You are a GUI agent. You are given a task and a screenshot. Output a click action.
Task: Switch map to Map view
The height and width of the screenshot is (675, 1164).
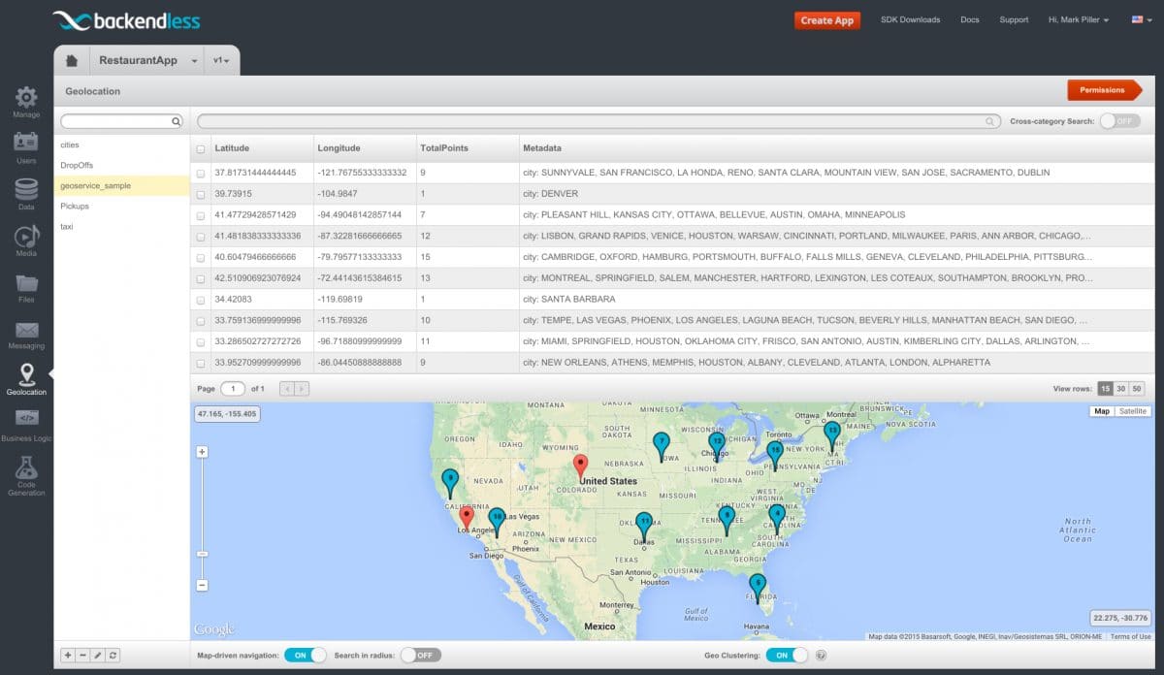[1101, 411]
